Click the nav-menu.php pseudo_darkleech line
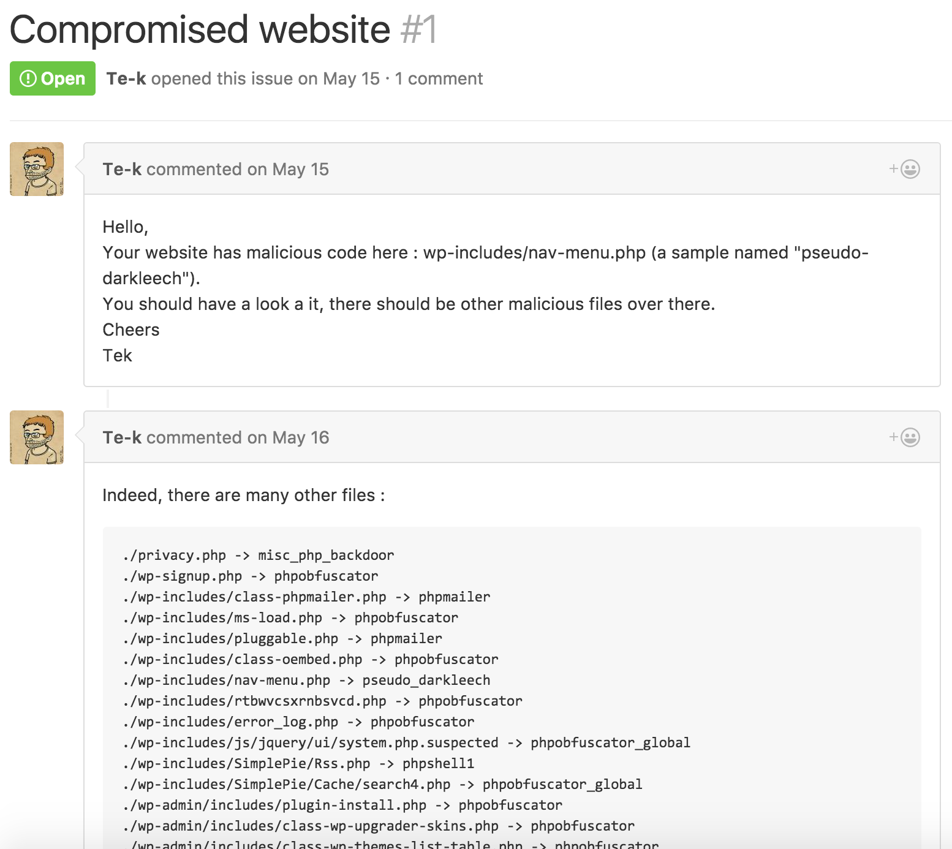The width and height of the screenshot is (952, 849). (306, 681)
